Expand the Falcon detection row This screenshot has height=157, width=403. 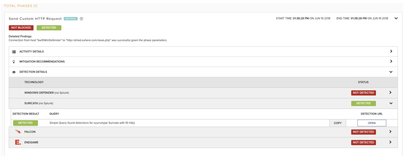[x=390, y=132]
